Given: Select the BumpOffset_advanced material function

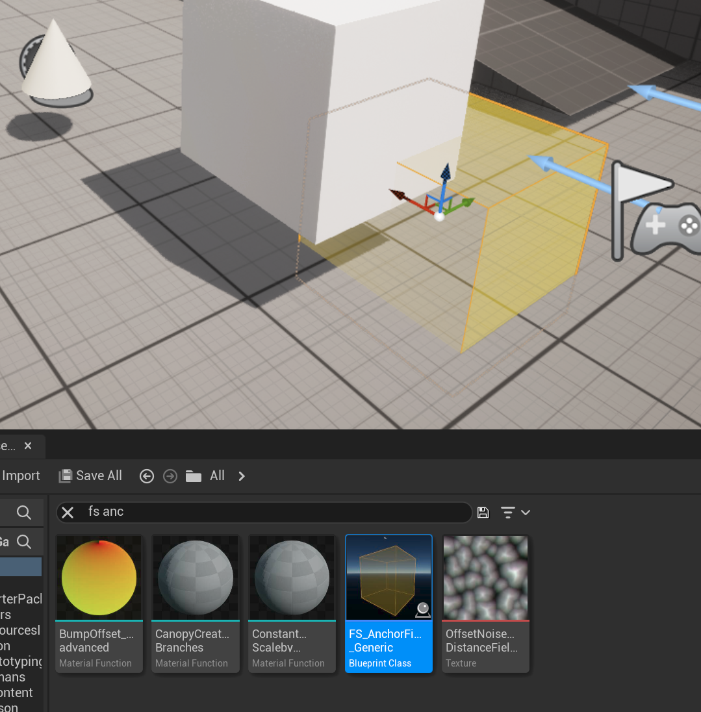Looking at the screenshot, I should (99, 603).
